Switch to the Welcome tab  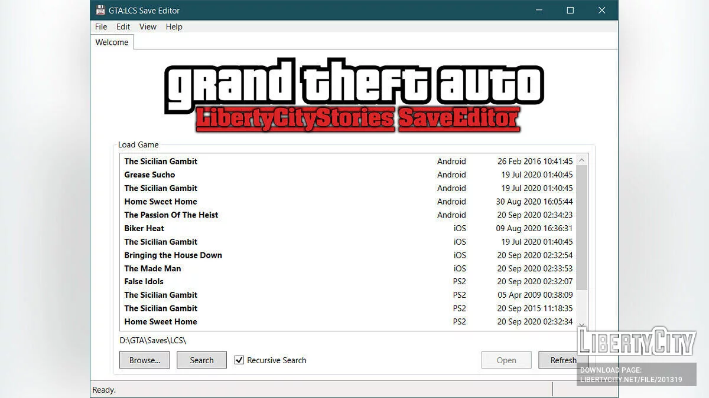click(112, 42)
